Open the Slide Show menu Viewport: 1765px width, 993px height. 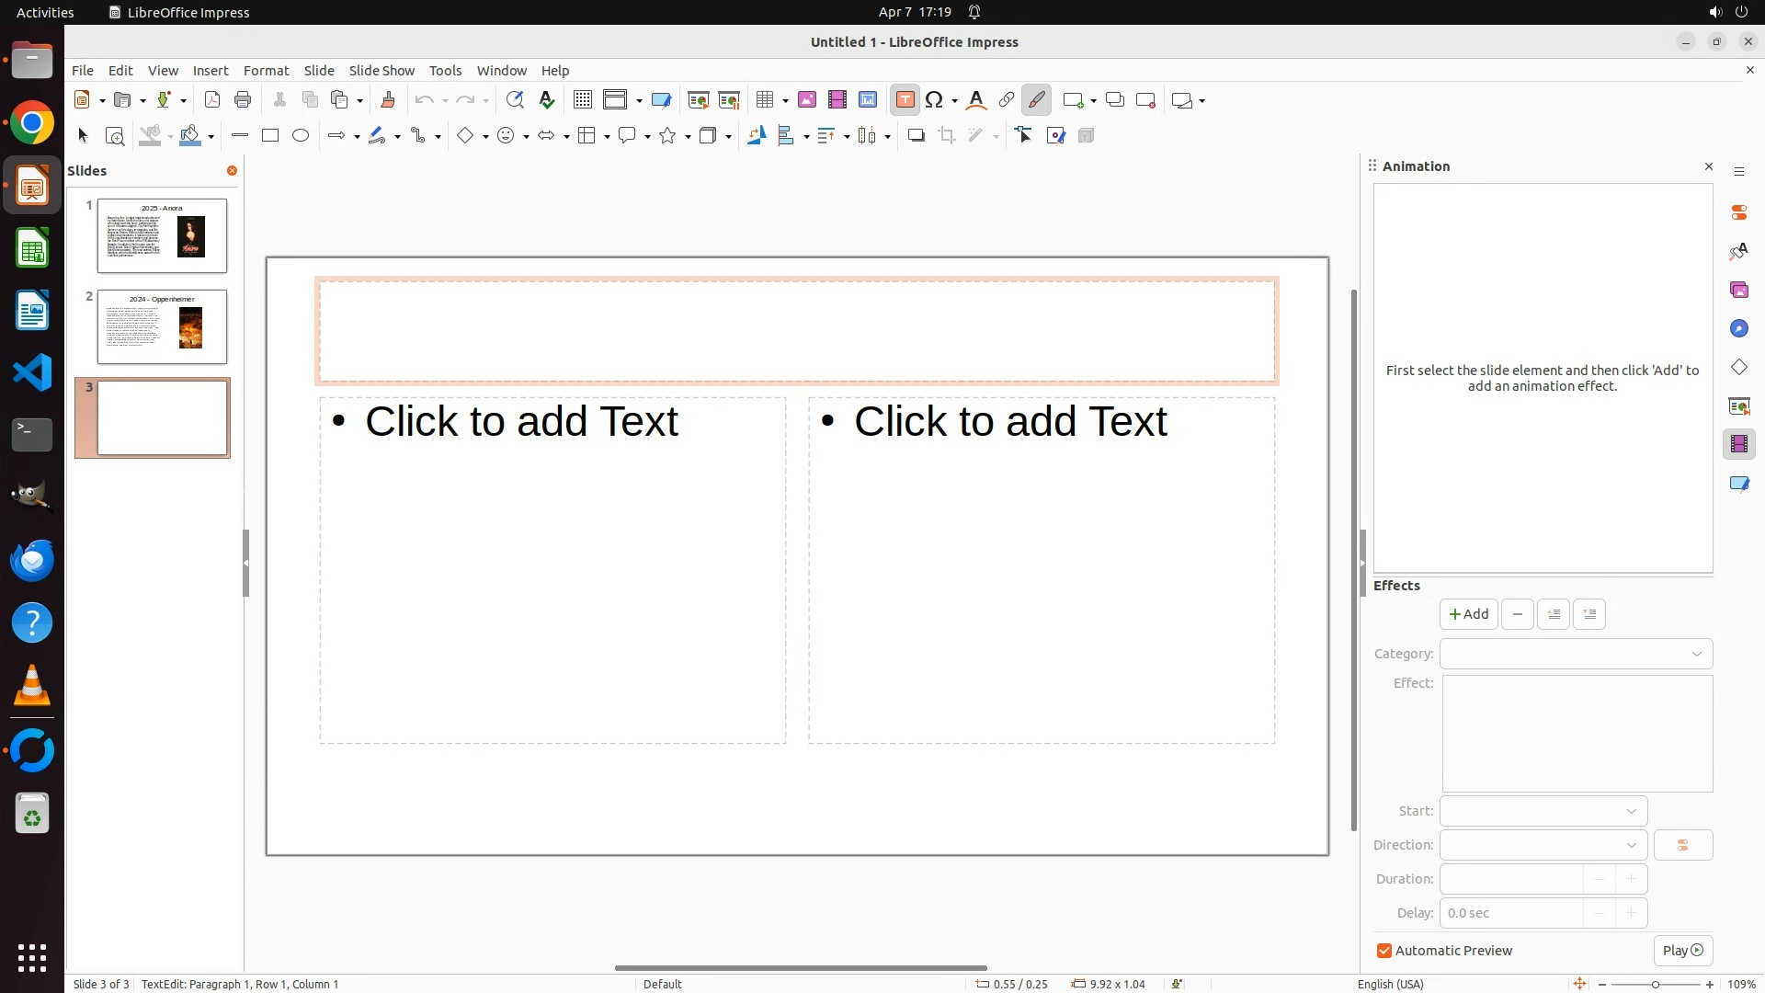click(381, 71)
